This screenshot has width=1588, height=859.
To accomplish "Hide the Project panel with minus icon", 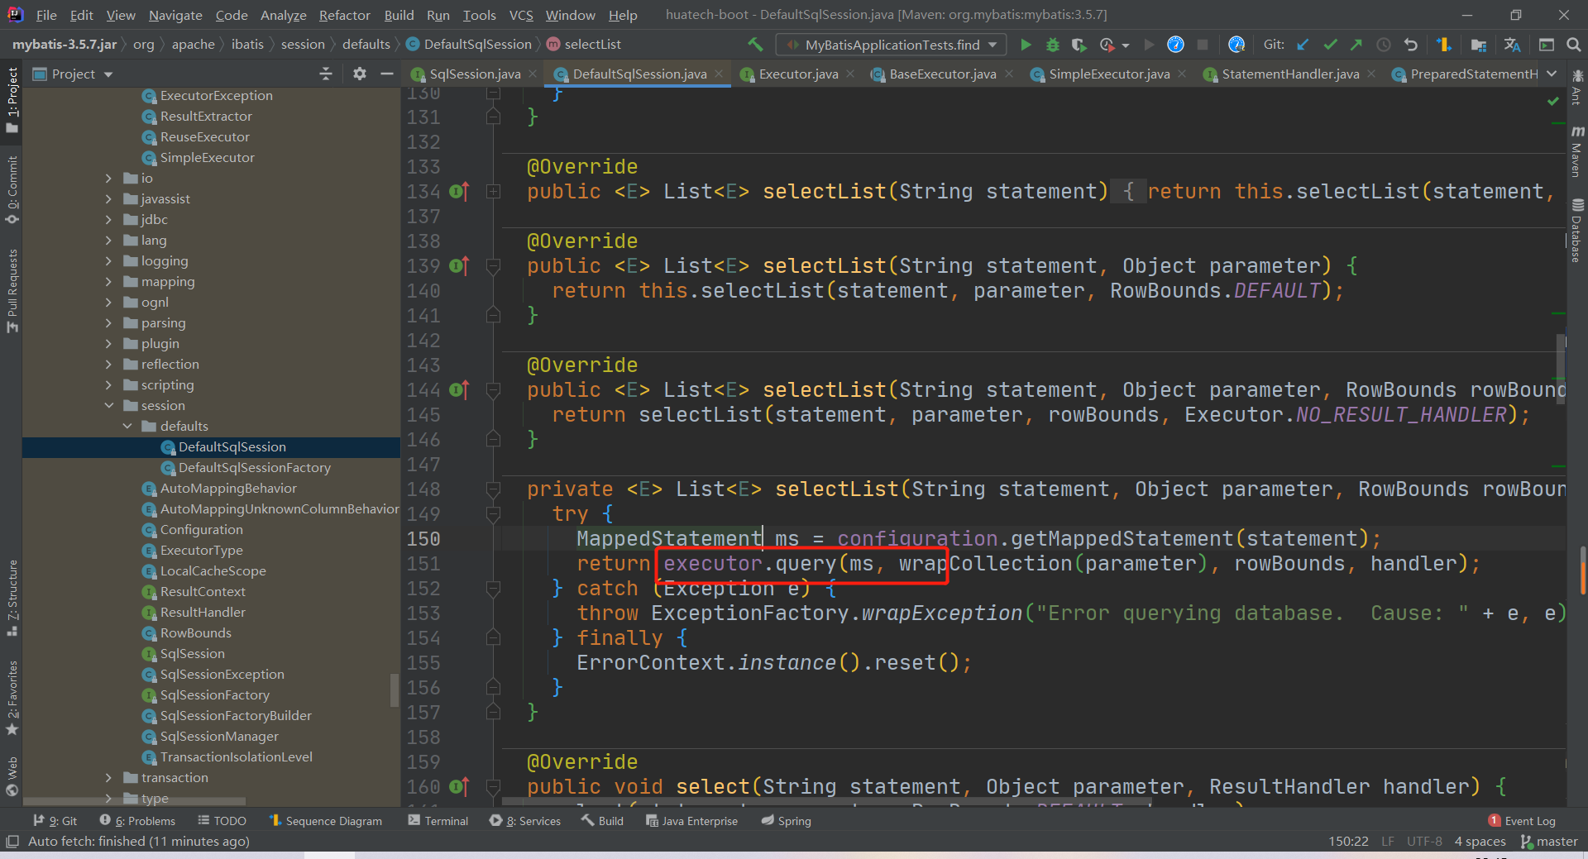I will tap(386, 74).
